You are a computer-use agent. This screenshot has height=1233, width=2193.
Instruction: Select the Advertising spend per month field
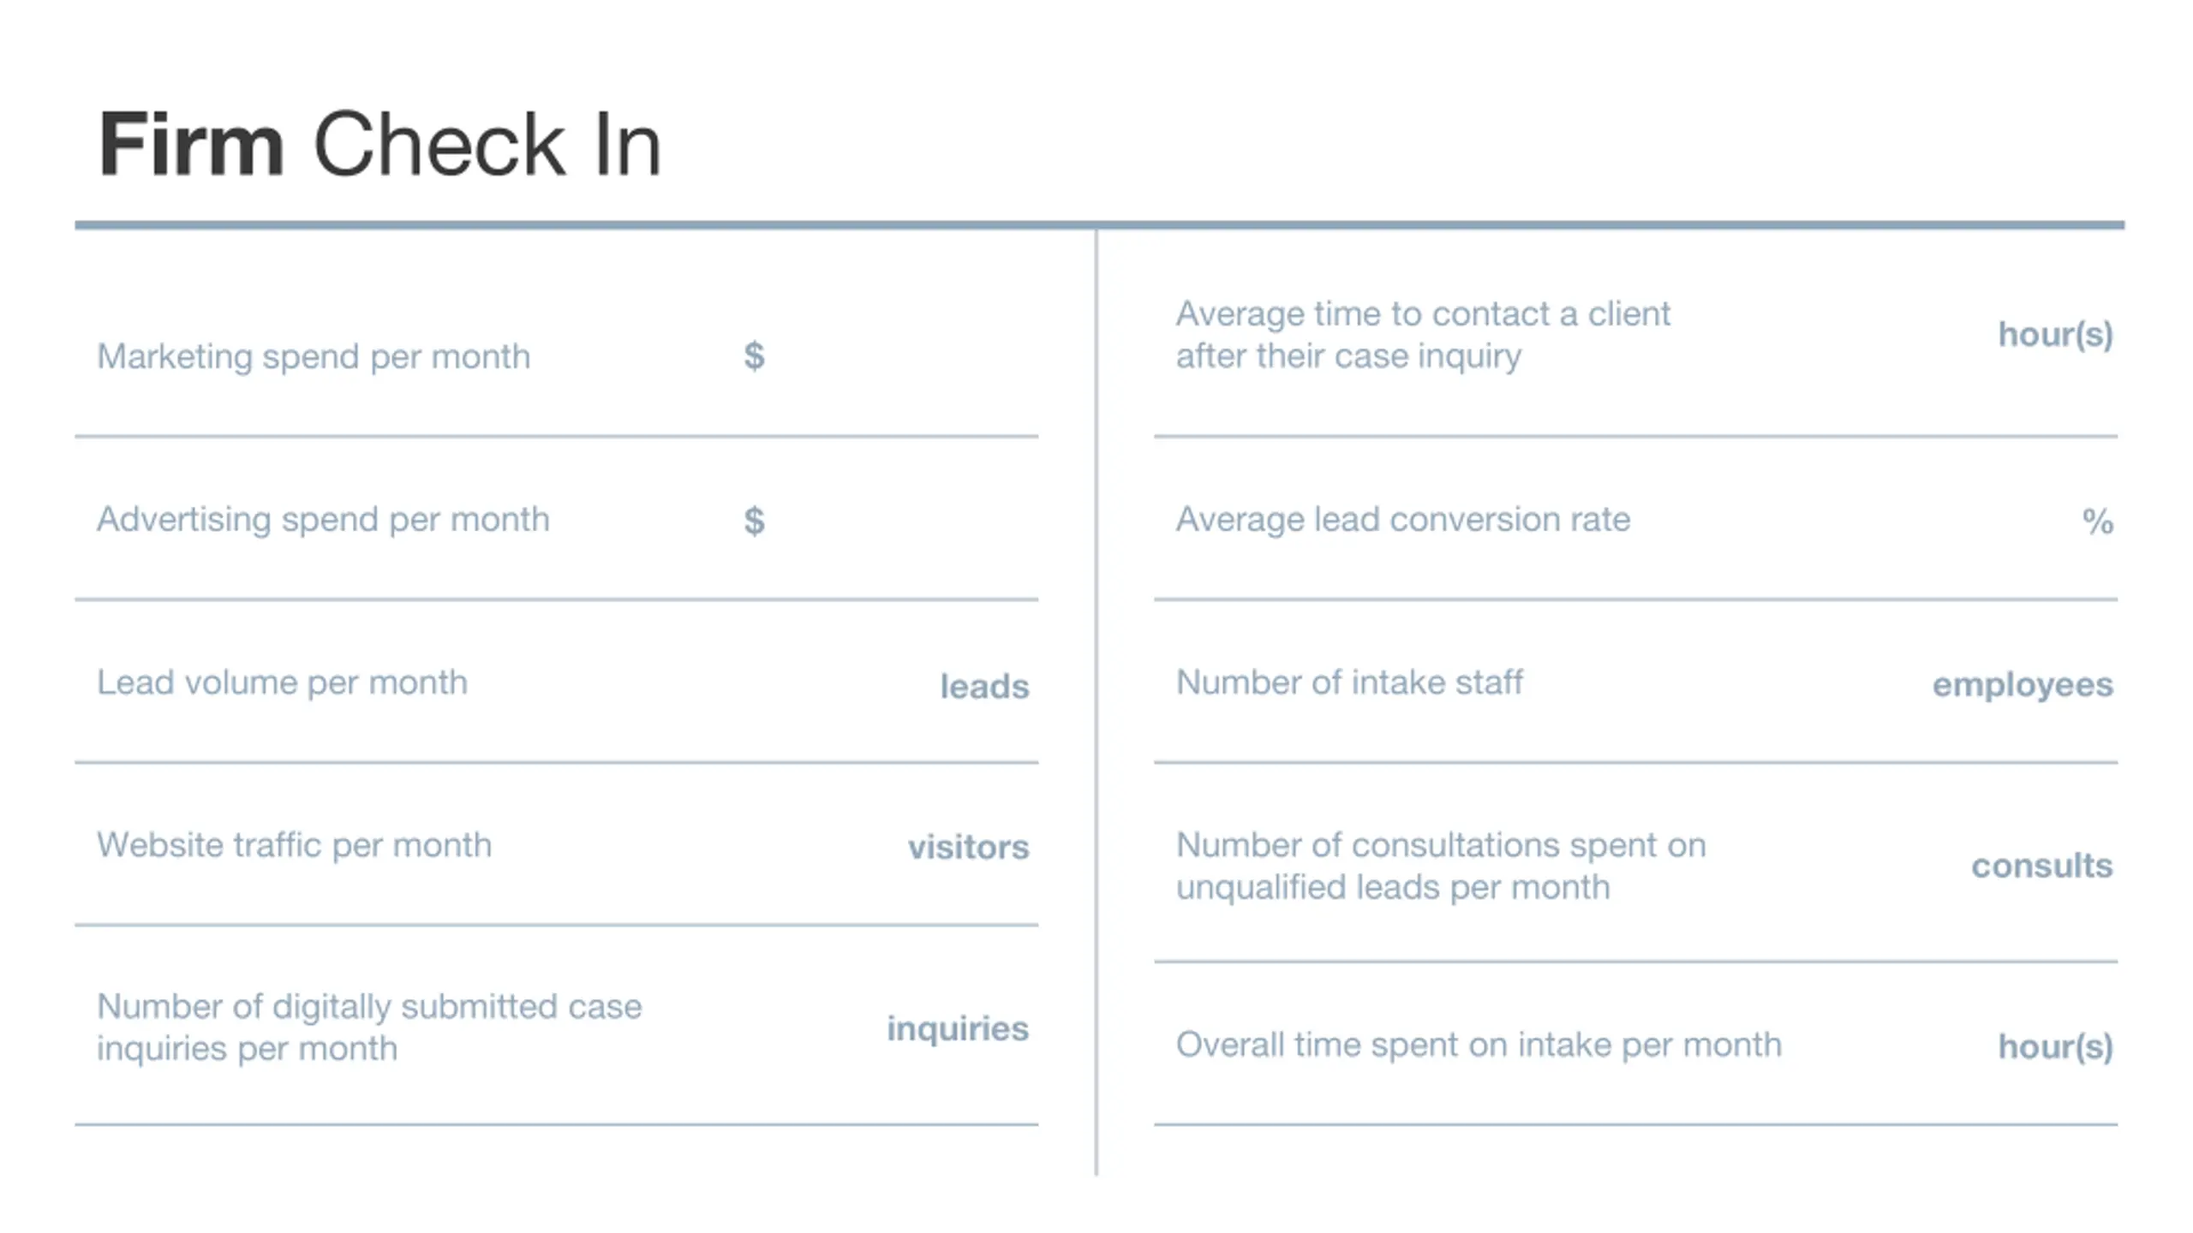pos(556,519)
